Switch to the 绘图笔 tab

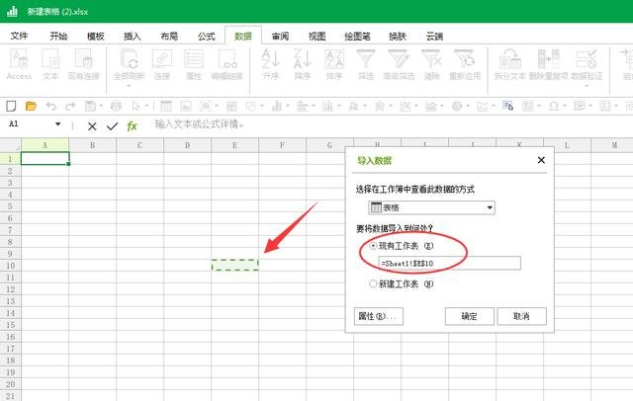pyautogui.click(x=357, y=36)
